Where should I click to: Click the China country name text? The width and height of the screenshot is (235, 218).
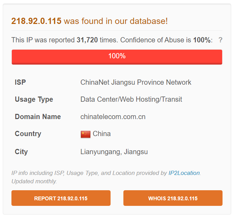click(102, 134)
